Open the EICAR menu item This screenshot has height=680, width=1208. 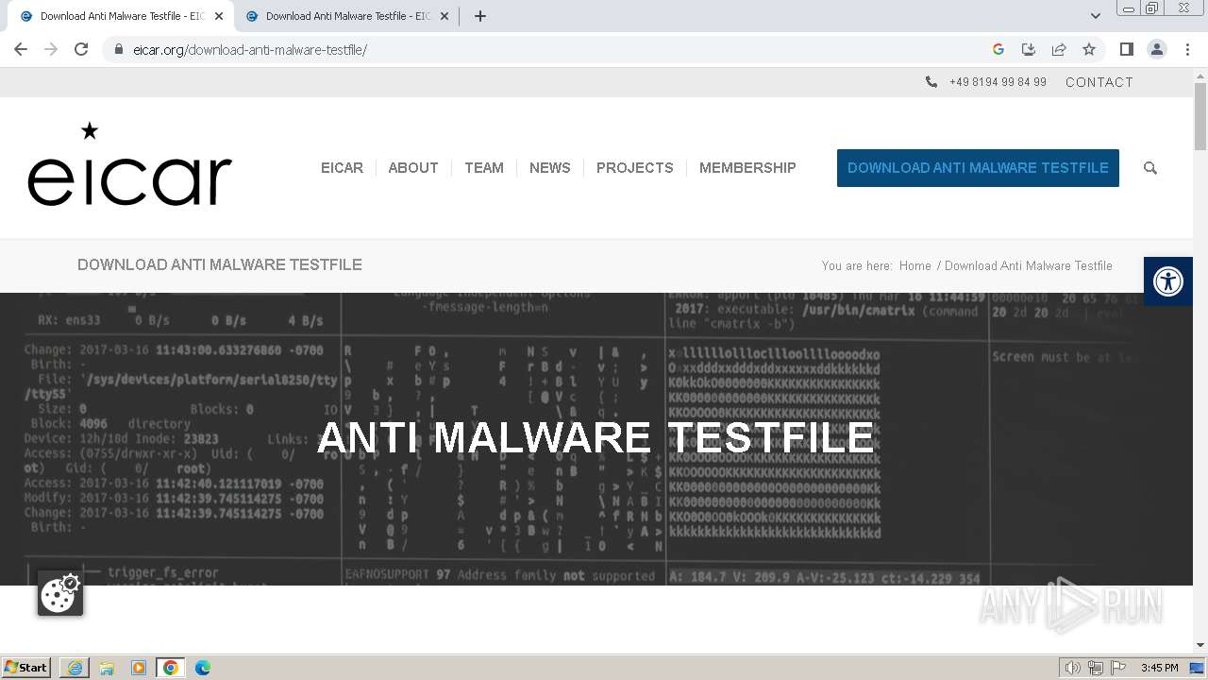coord(342,168)
